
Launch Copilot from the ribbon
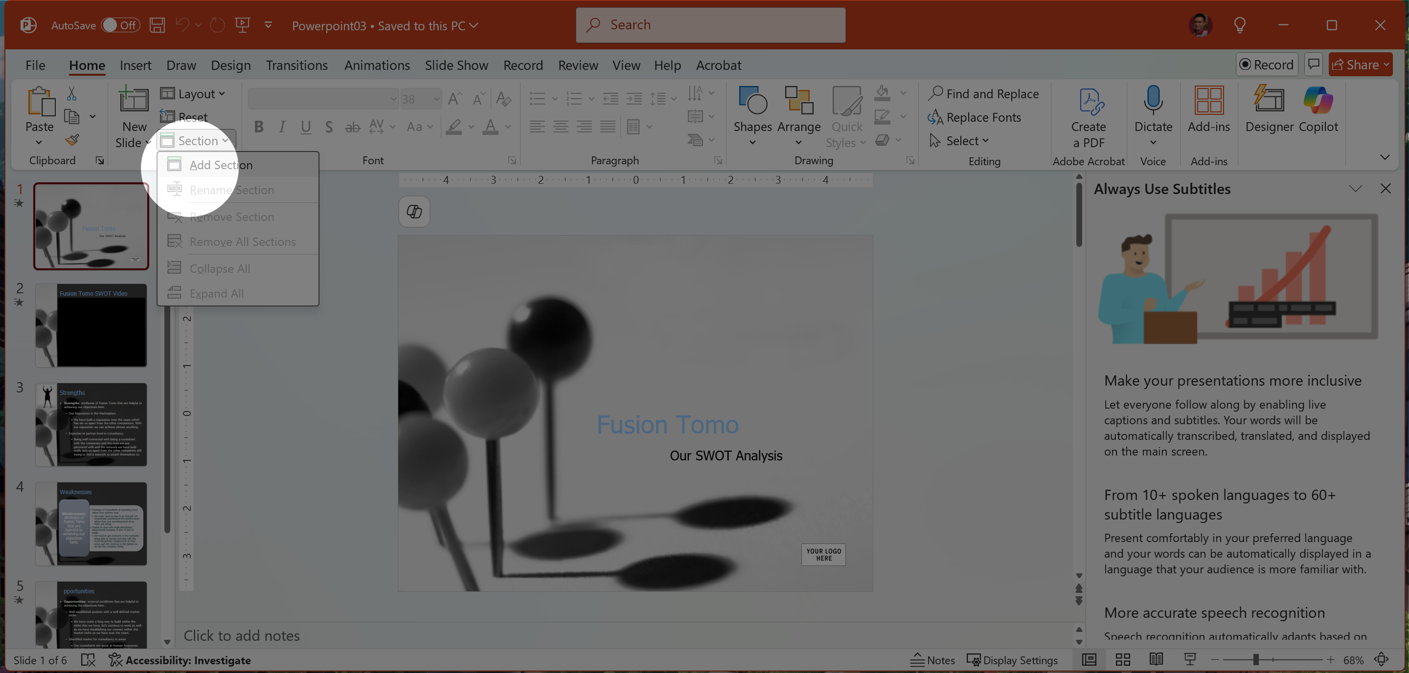(x=1318, y=102)
